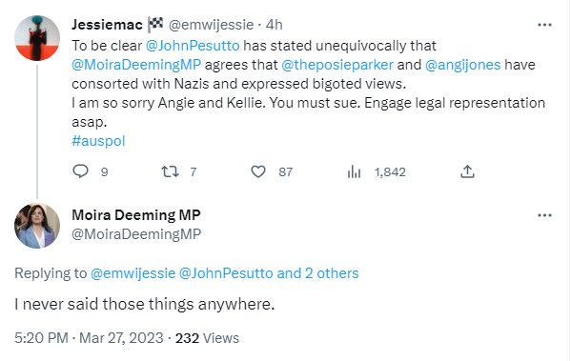Click the Jessiemac display name
Viewport: 571px width, 361px height.
pos(107,25)
